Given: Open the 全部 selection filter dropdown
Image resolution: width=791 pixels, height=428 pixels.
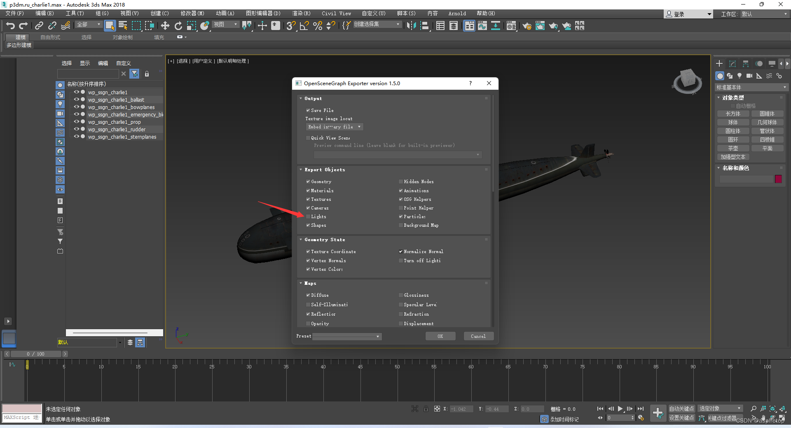Looking at the screenshot, I should click(89, 25).
